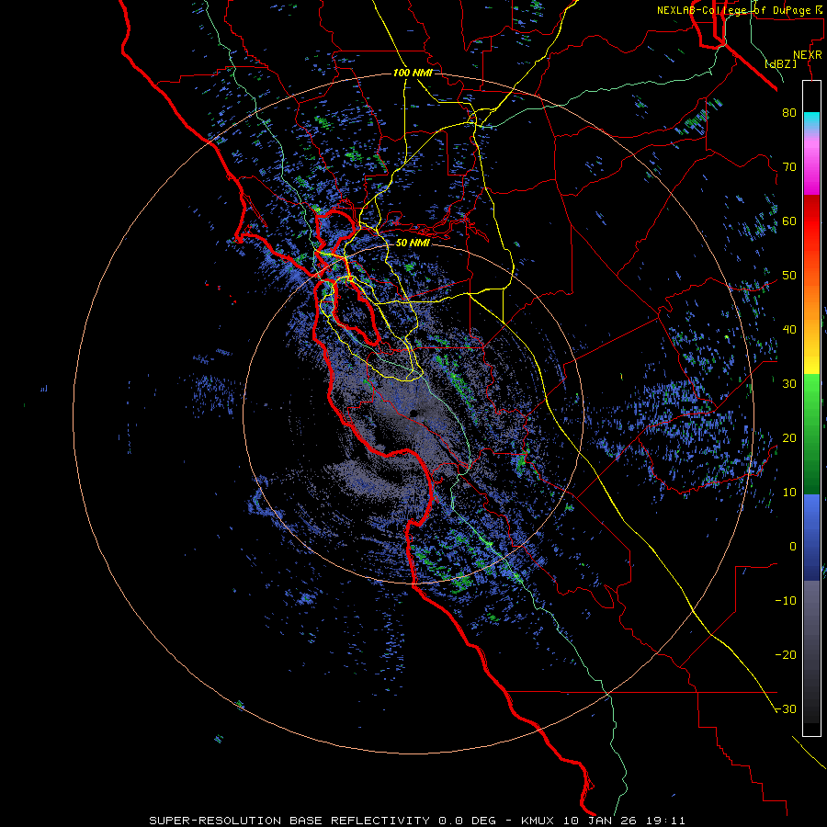Click the 10 value on the dBZ scale
This screenshot has width=827, height=827.
point(789,493)
